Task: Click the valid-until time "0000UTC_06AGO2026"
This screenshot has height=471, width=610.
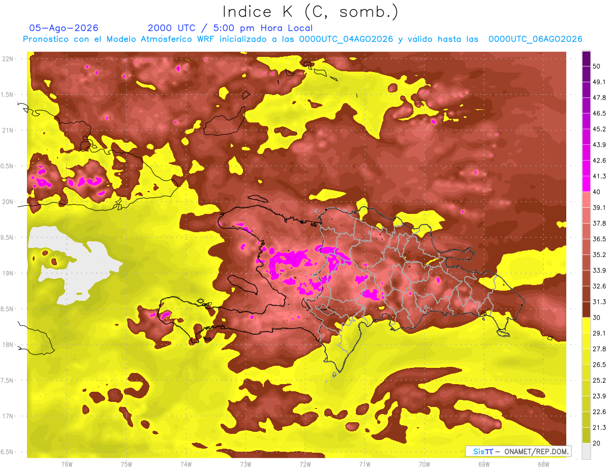Action: click(535, 39)
